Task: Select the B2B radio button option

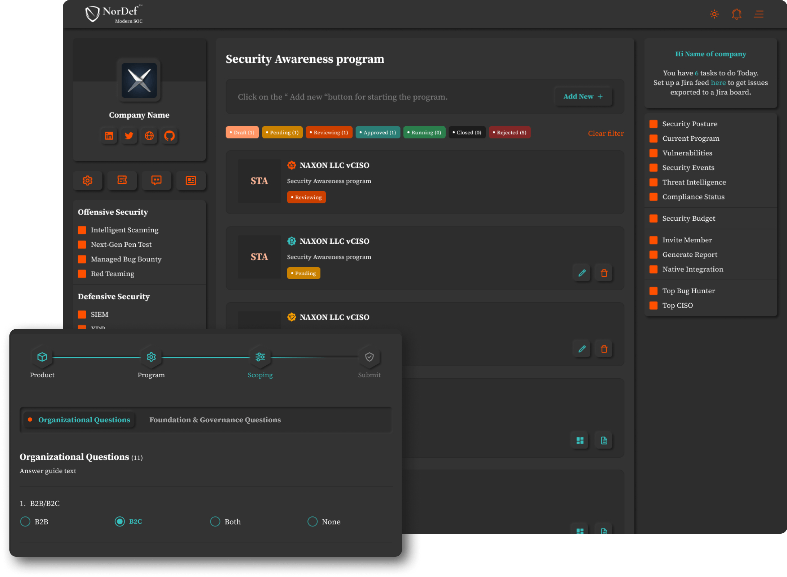Action: (25, 521)
